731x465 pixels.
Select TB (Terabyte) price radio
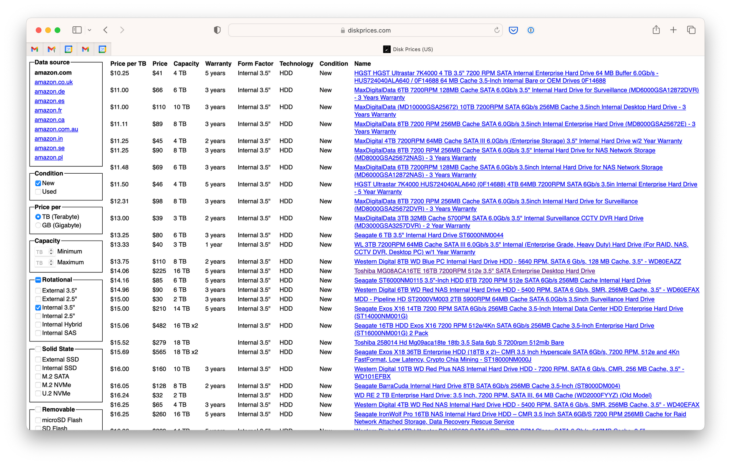38,217
